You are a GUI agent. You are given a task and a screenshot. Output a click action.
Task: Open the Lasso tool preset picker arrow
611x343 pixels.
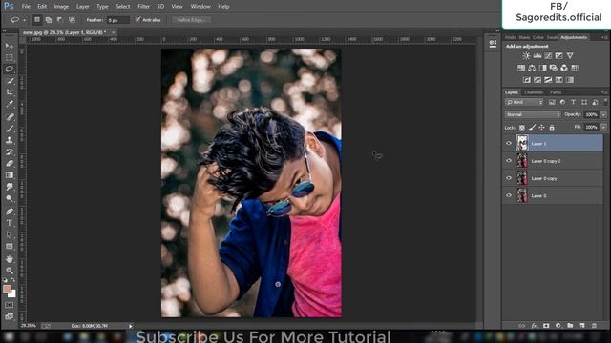point(25,20)
